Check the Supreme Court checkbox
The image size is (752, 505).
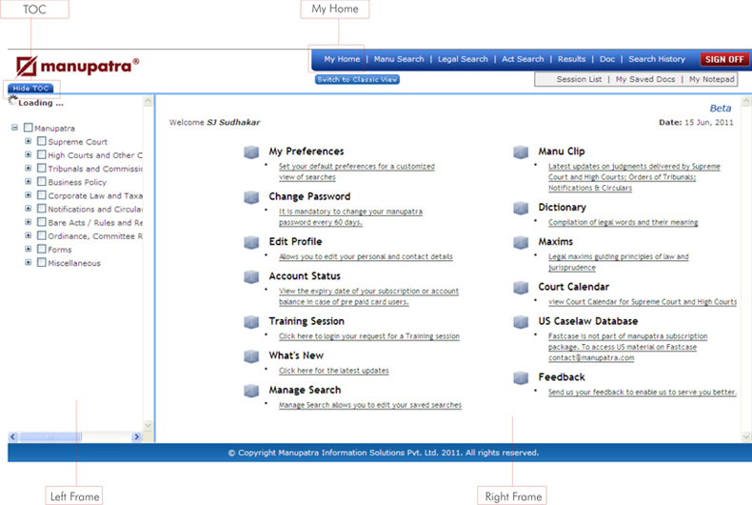[x=42, y=141]
